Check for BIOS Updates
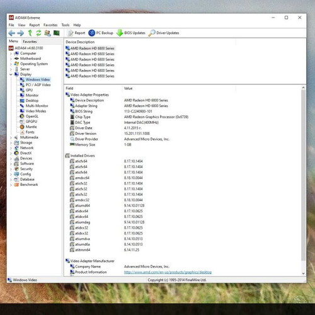This screenshot has height=315, width=315. [131, 33]
